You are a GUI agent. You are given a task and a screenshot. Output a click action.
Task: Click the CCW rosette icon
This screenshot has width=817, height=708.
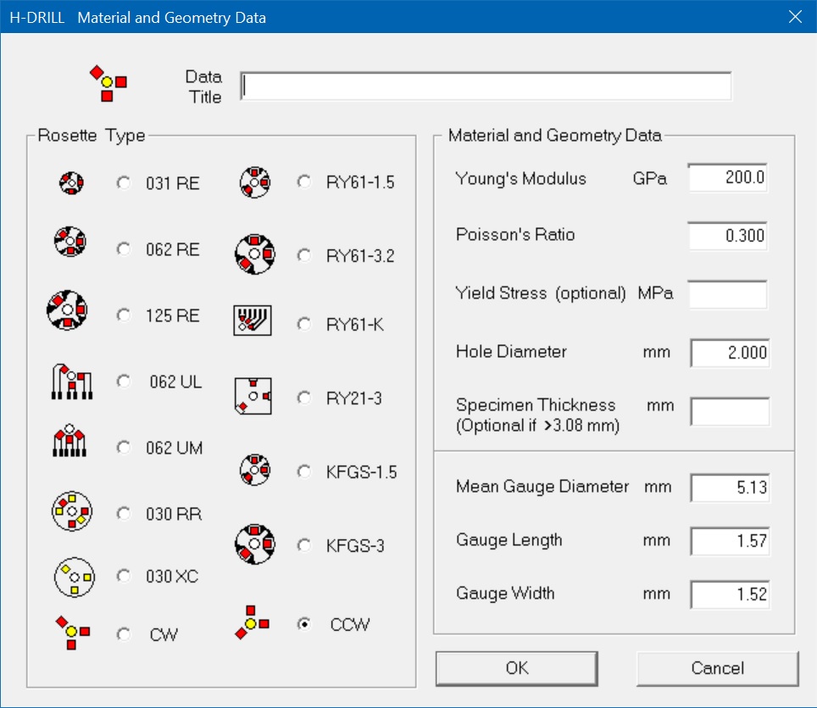(252, 622)
